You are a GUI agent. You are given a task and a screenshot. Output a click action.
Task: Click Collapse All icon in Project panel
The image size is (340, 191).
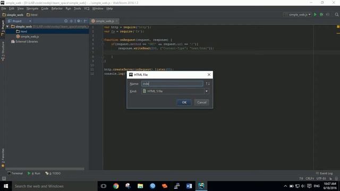71,21
